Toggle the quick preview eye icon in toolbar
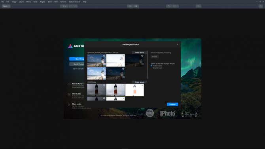The width and height of the screenshot is (265, 149). [x=130, y=6]
